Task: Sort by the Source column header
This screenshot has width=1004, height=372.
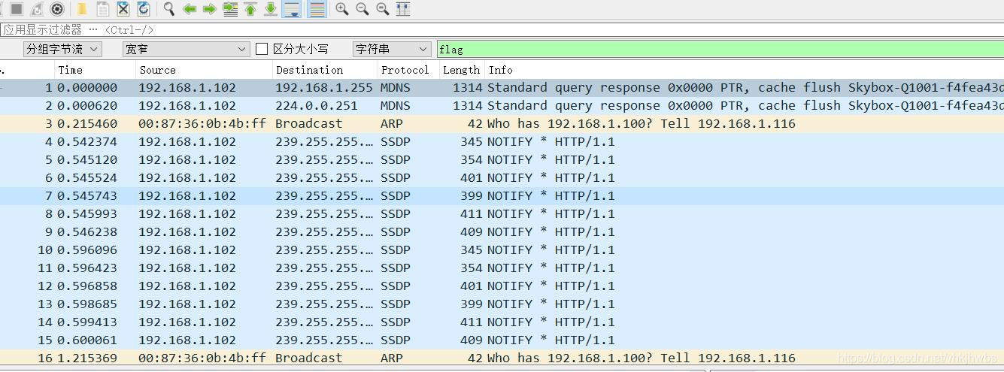Action: [158, 70]
